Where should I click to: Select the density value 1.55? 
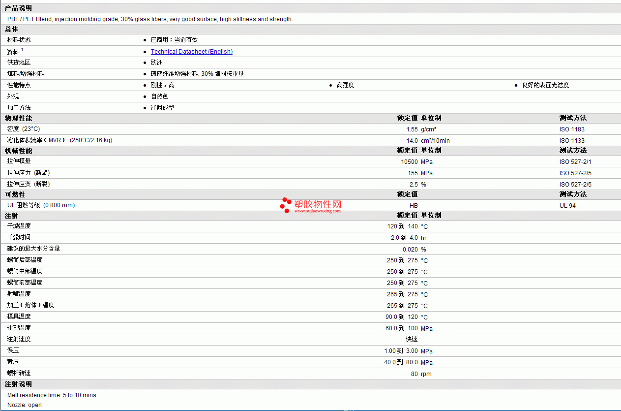coord(412,129)
